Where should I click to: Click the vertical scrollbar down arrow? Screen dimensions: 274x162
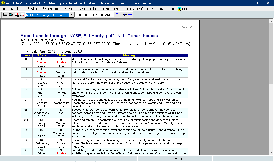(x=271, y=153)
